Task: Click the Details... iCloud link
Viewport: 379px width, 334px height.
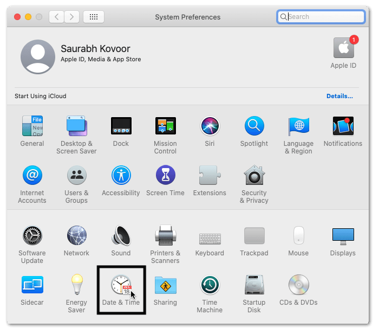Action: click(339, 96)
